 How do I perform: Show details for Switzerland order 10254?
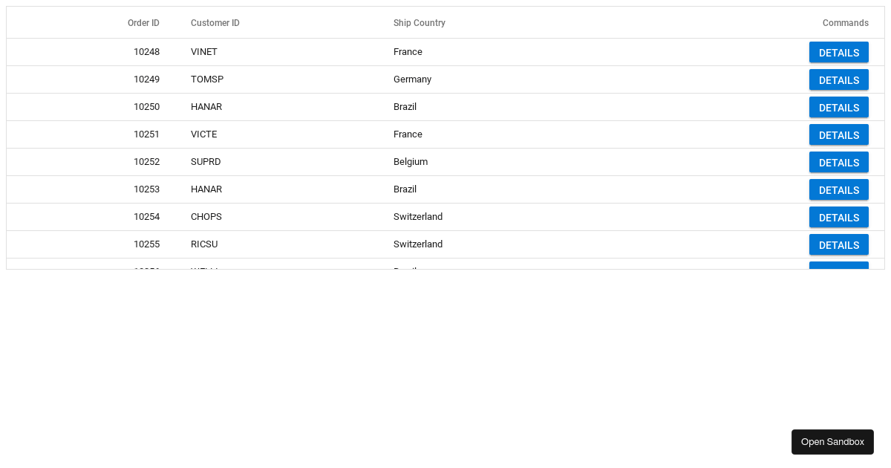[x=838, y=217]
